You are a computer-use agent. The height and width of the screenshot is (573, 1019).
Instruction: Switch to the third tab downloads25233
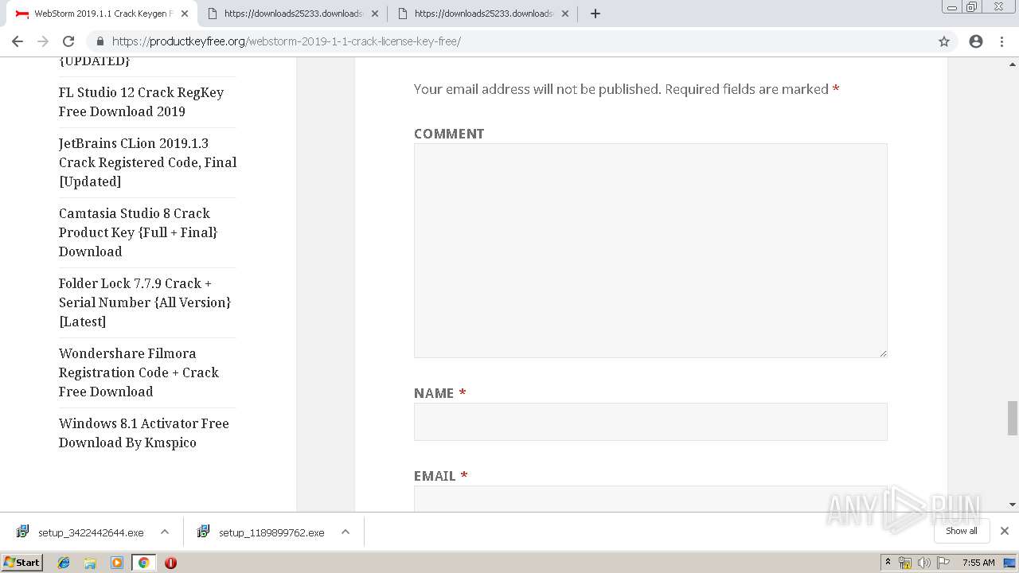pyautogui.click(x=482, y=14)
